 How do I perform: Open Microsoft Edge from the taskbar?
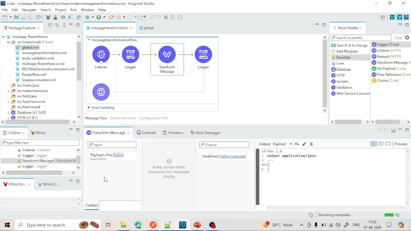tap(138, 225)
